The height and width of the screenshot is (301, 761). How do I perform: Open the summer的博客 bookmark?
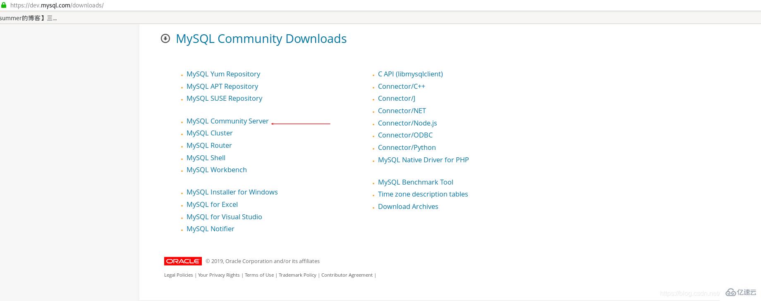click(x=28, y=18)
